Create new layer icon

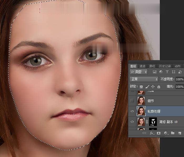[180, 133]
